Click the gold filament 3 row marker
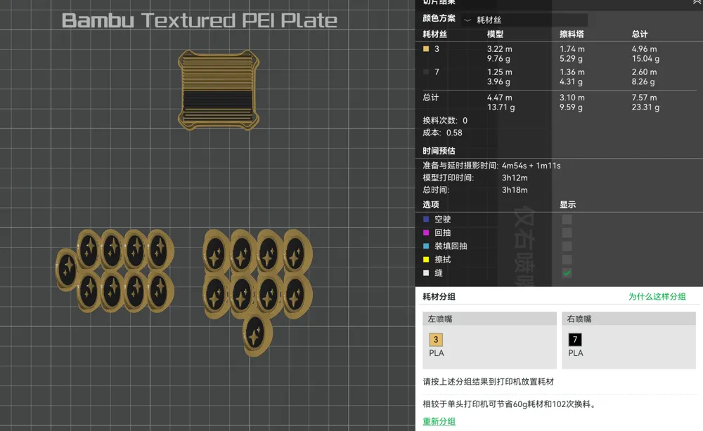This screenshot has width=703, height=431. (426, 49)
